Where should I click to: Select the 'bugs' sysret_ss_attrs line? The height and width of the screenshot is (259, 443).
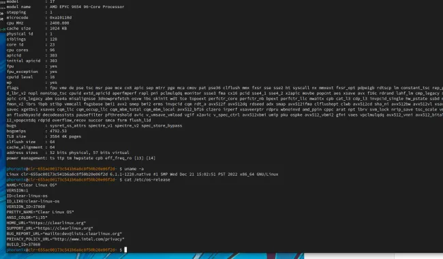point(94,125)
